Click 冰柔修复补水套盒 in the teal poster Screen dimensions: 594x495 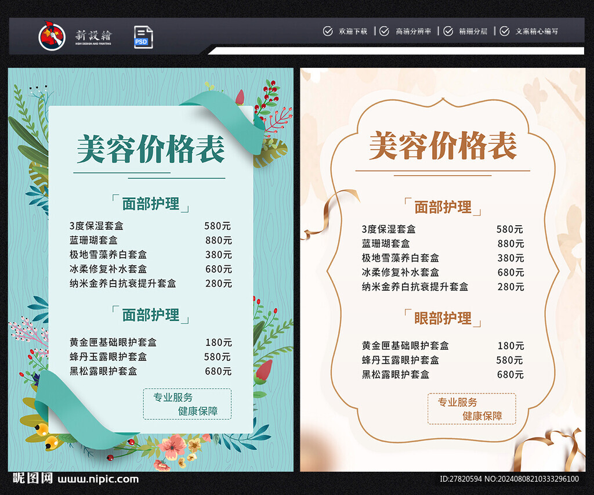click(x=108, y=269)
